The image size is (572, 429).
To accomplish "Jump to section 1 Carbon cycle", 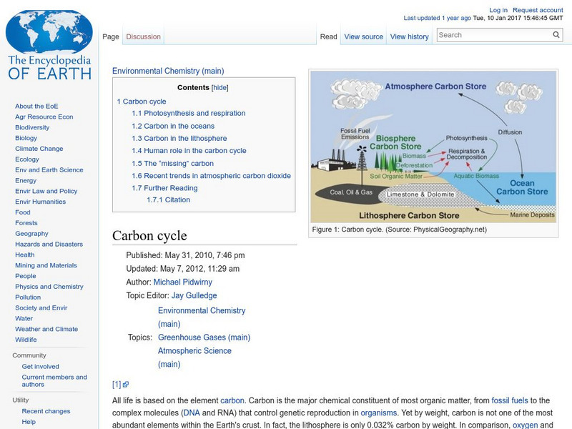I will (x=142, y=102).
